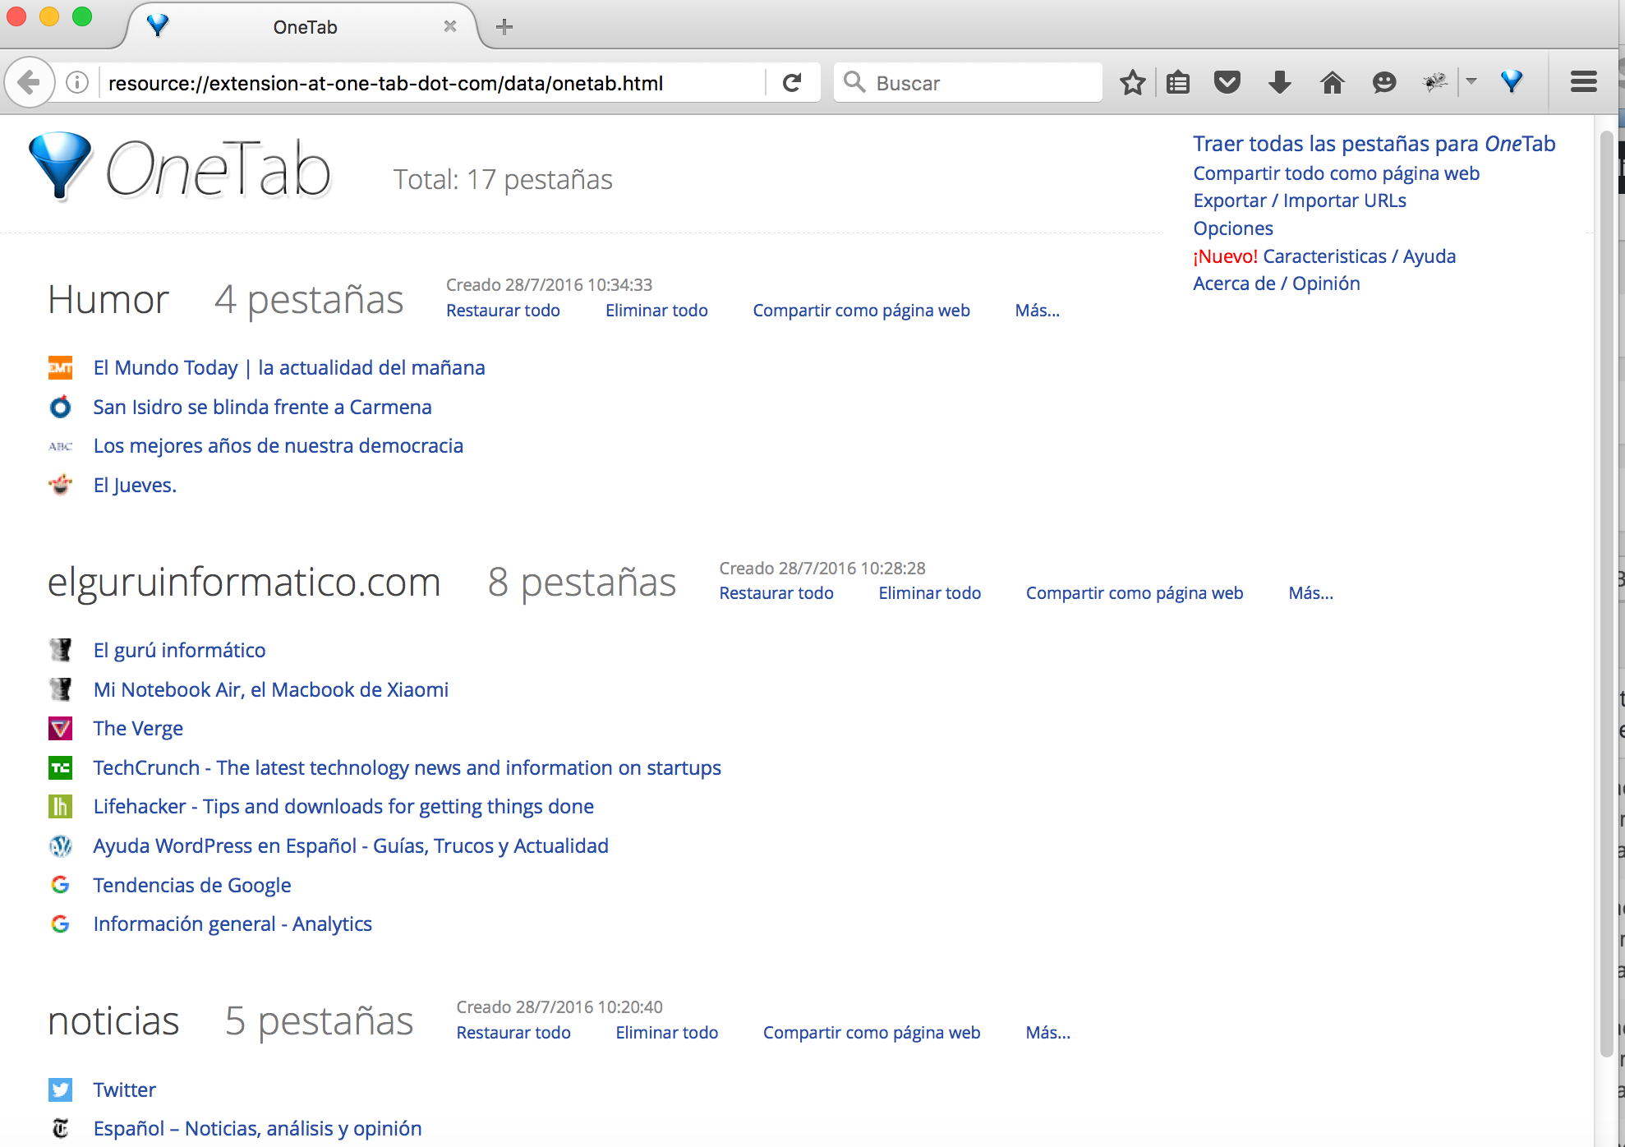Open Acerca de / Opinión link

click(1276, 283)
